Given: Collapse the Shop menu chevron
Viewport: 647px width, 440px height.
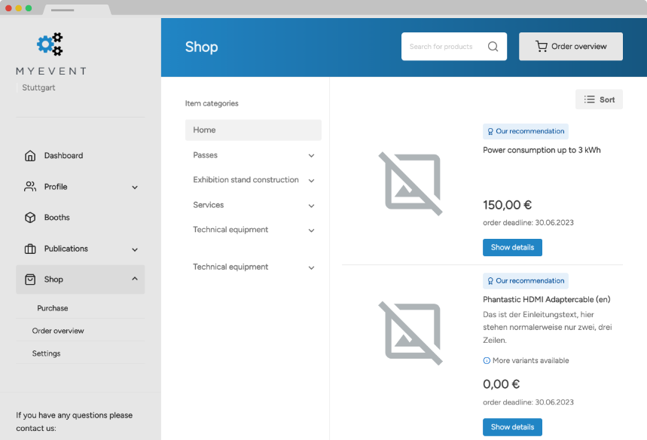Looking at the screenshot, I should click(135, 279).
